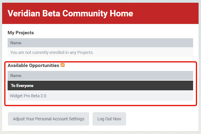Click the Log Out Now button
The height and width of the screenshot is (134, 201).
click(109, 119)
